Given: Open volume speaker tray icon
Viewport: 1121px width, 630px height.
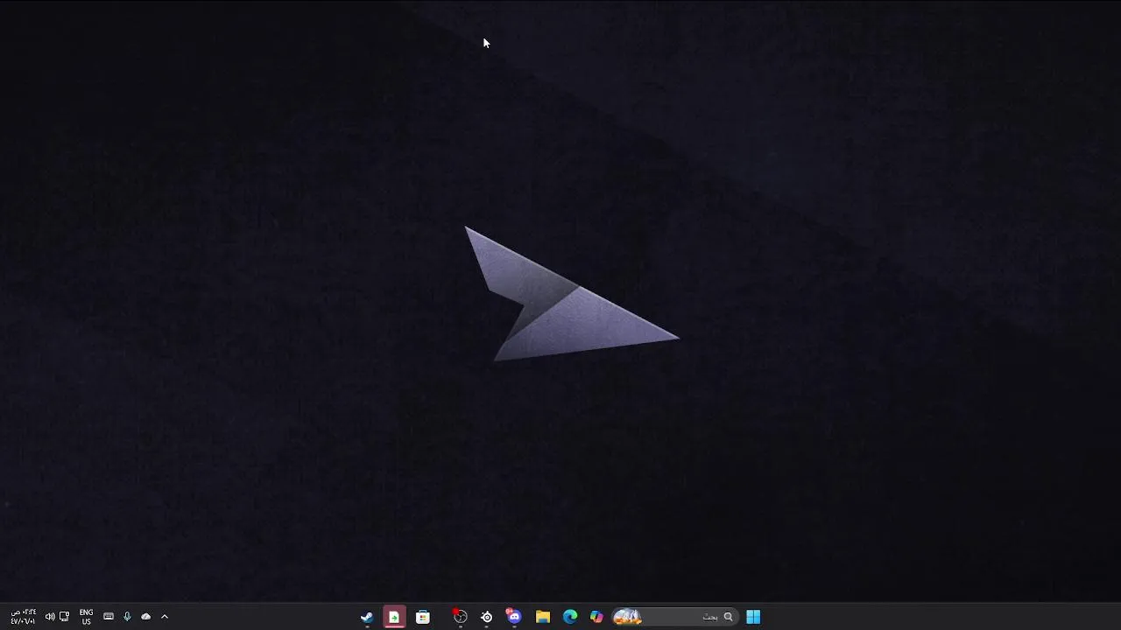Looking at the screenshot, I should (50, 617).
